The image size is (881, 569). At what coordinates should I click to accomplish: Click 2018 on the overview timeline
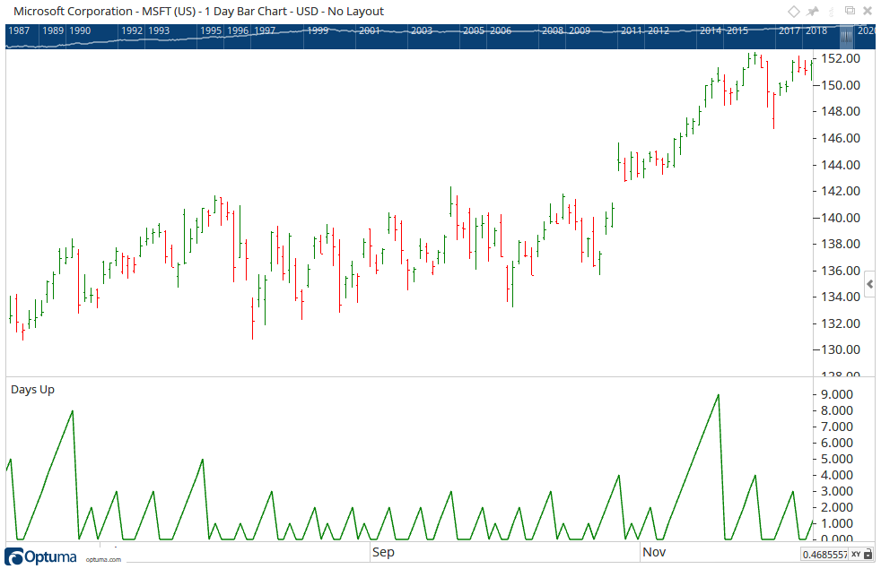tap(816, 30)
